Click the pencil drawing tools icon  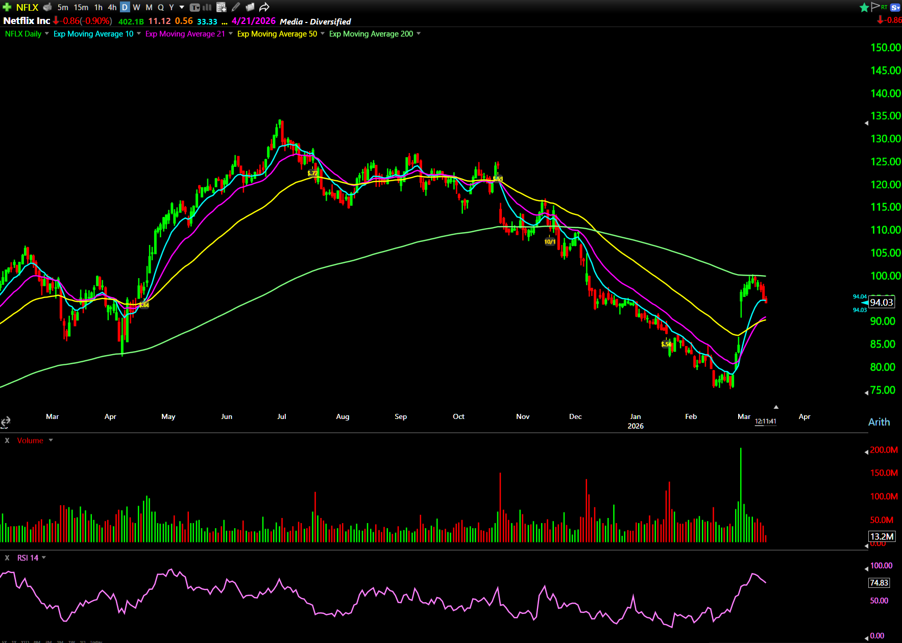(x=235, y=7)
